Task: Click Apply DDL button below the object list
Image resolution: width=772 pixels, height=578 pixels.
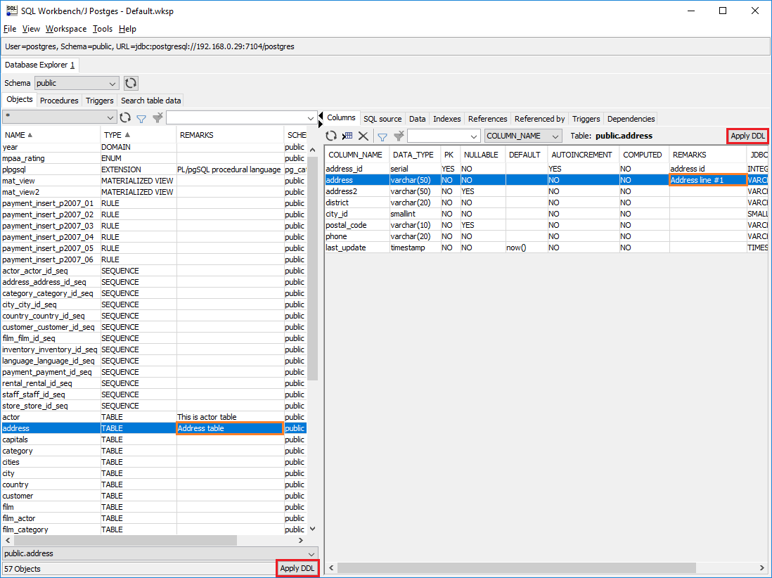Action: pyautogui.click(x=297, y=568)
